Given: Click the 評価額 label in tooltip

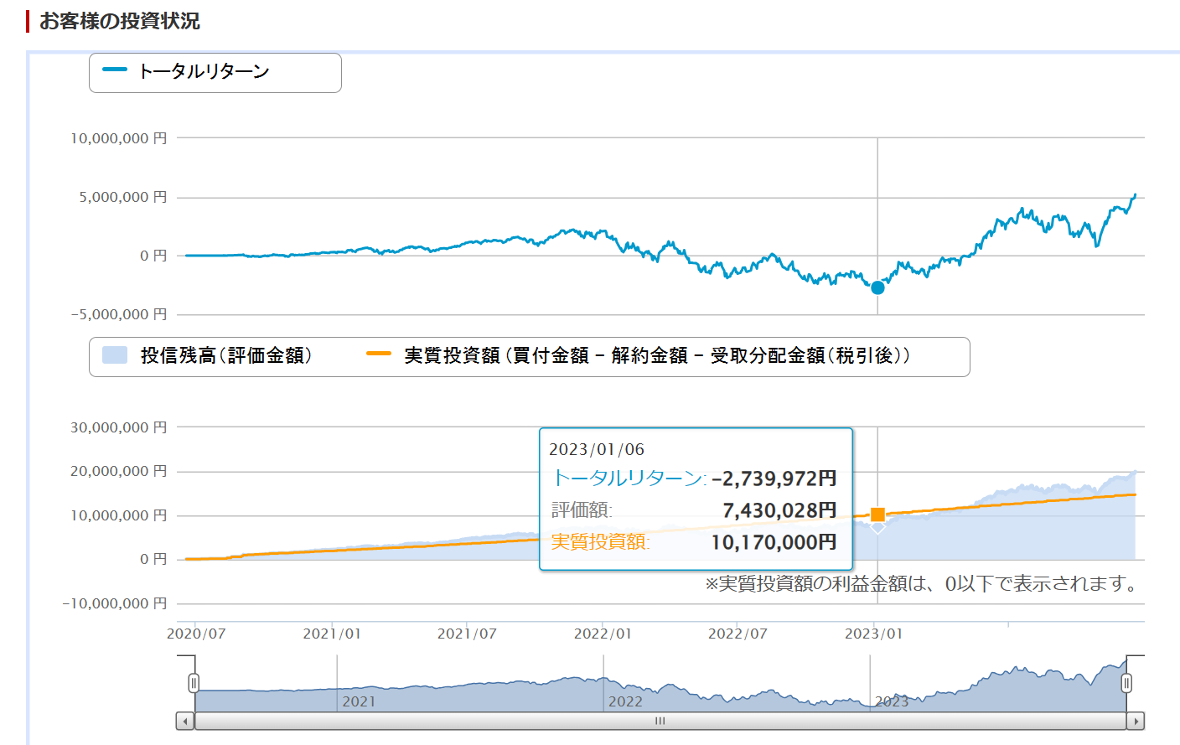Looking at the screenshot, I should coord(582,510).
